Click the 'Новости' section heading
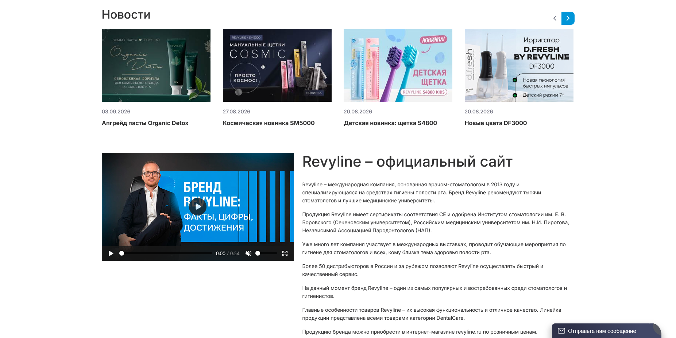 pyautogui.click(x=126, y=15)
